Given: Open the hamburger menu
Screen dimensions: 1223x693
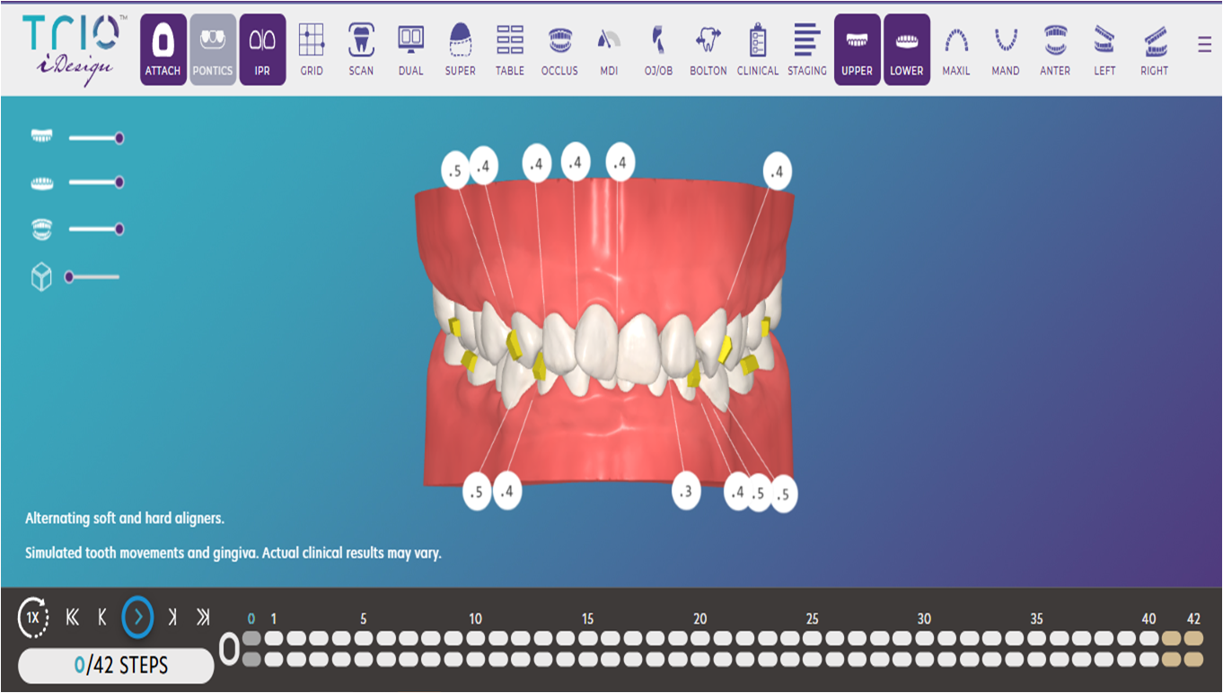Looking at the screenshot, I should pyautogui.click(x=1204, y=44).
